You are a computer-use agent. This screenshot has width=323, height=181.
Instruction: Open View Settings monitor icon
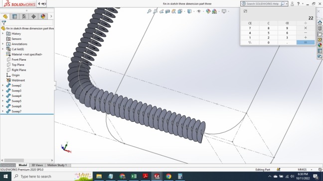[x=224, y=11]
